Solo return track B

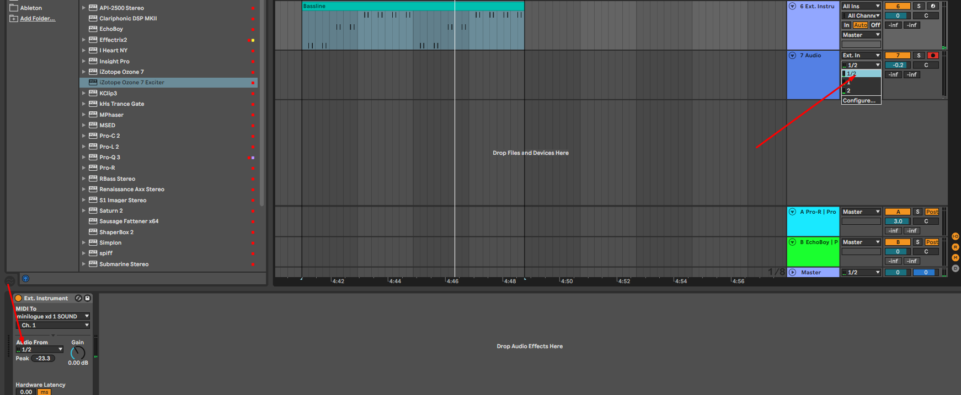pyautogui.click(x=918, y=242)
